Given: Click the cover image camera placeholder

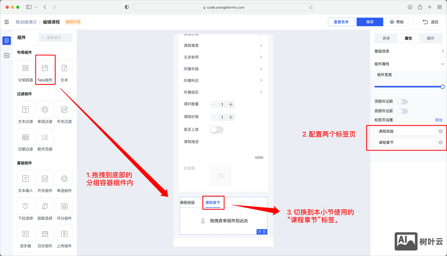Looking at the screenshot, I should tap(220, 176).
